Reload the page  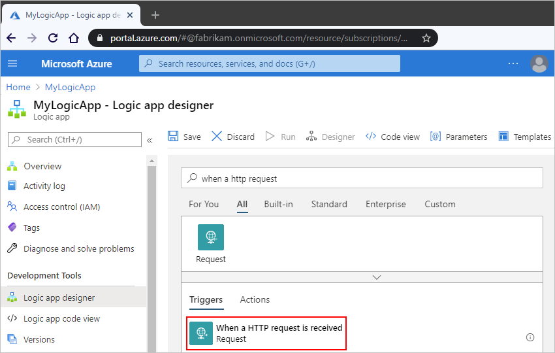click(53, 38)
